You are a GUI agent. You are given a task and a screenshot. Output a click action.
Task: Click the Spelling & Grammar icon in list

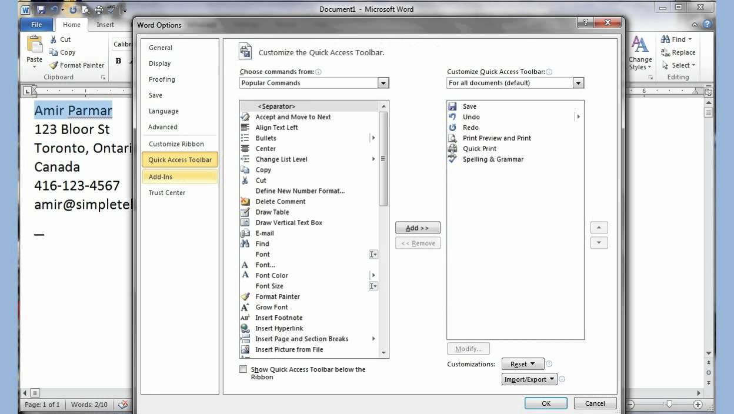452,159
